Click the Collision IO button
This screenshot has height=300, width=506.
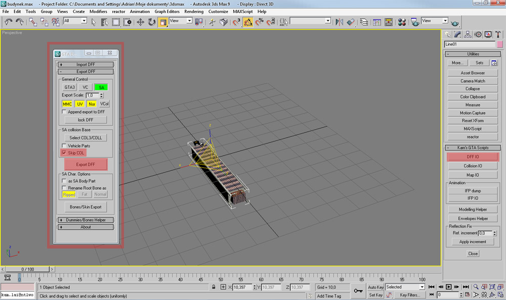(x=473, y=166)
